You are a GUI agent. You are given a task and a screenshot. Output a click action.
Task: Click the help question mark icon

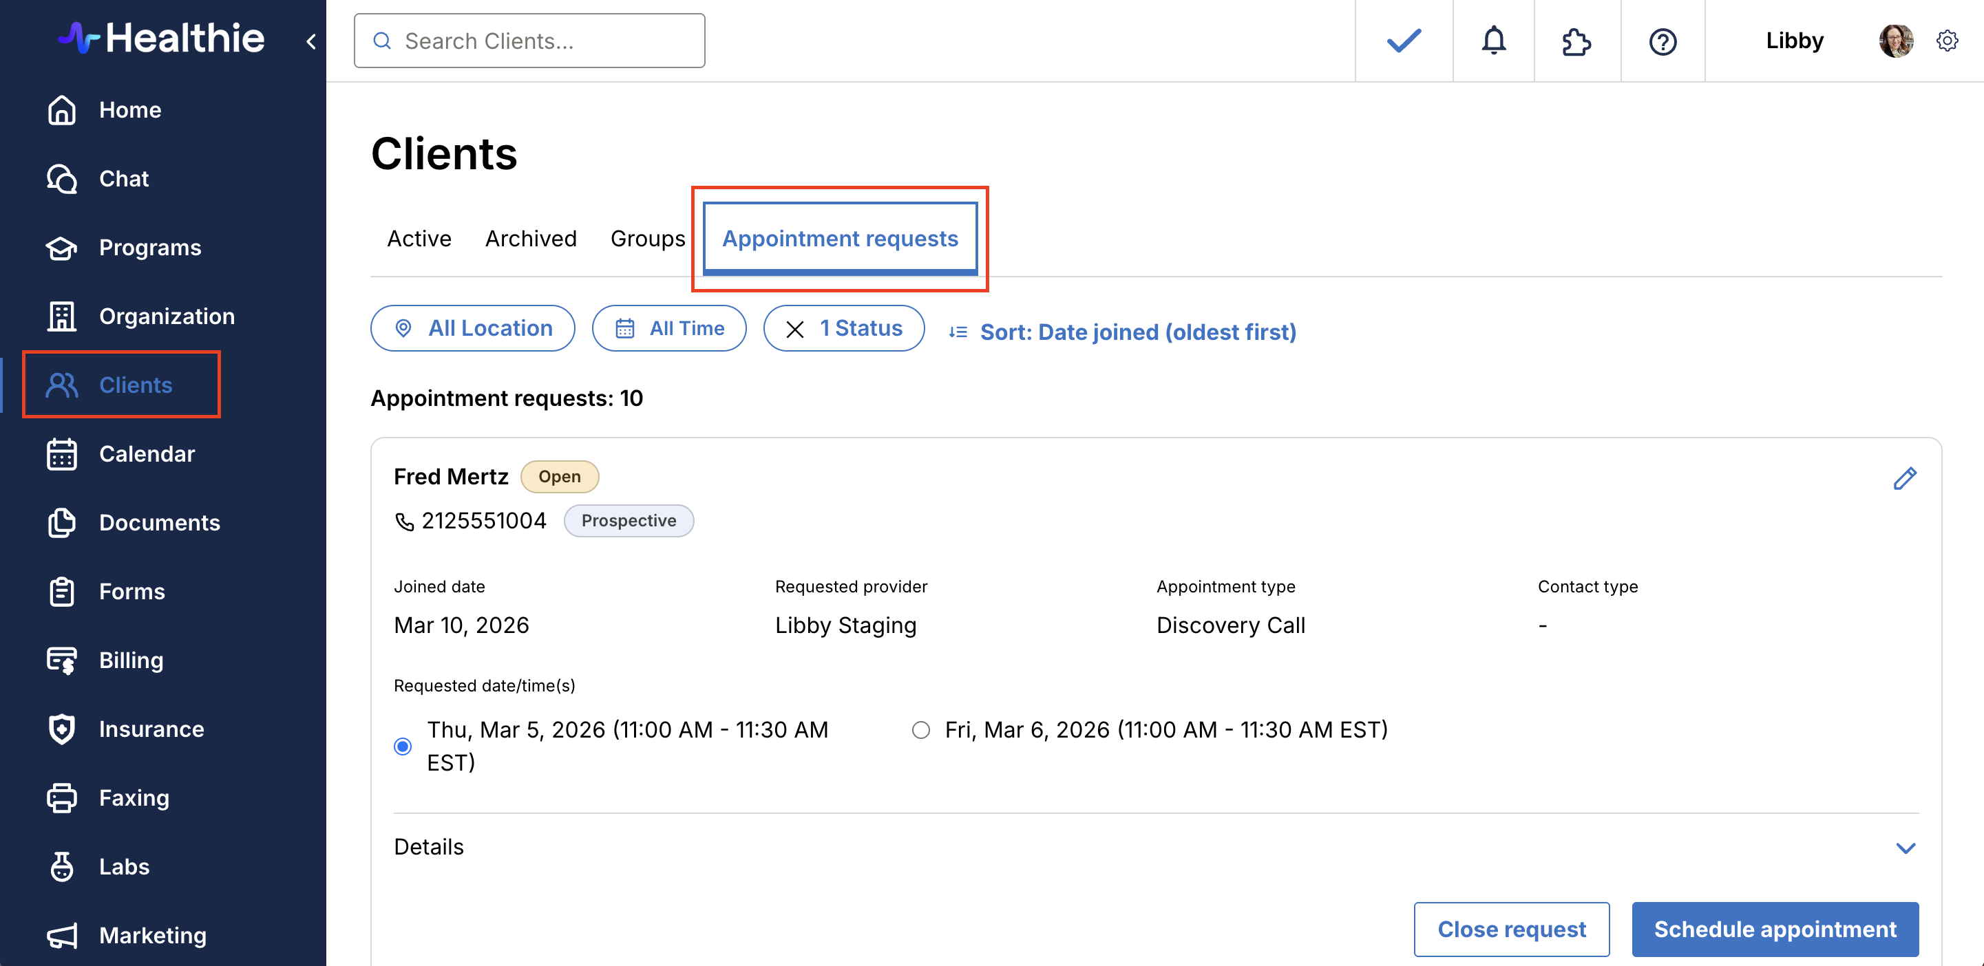(x=1662, y=41)
